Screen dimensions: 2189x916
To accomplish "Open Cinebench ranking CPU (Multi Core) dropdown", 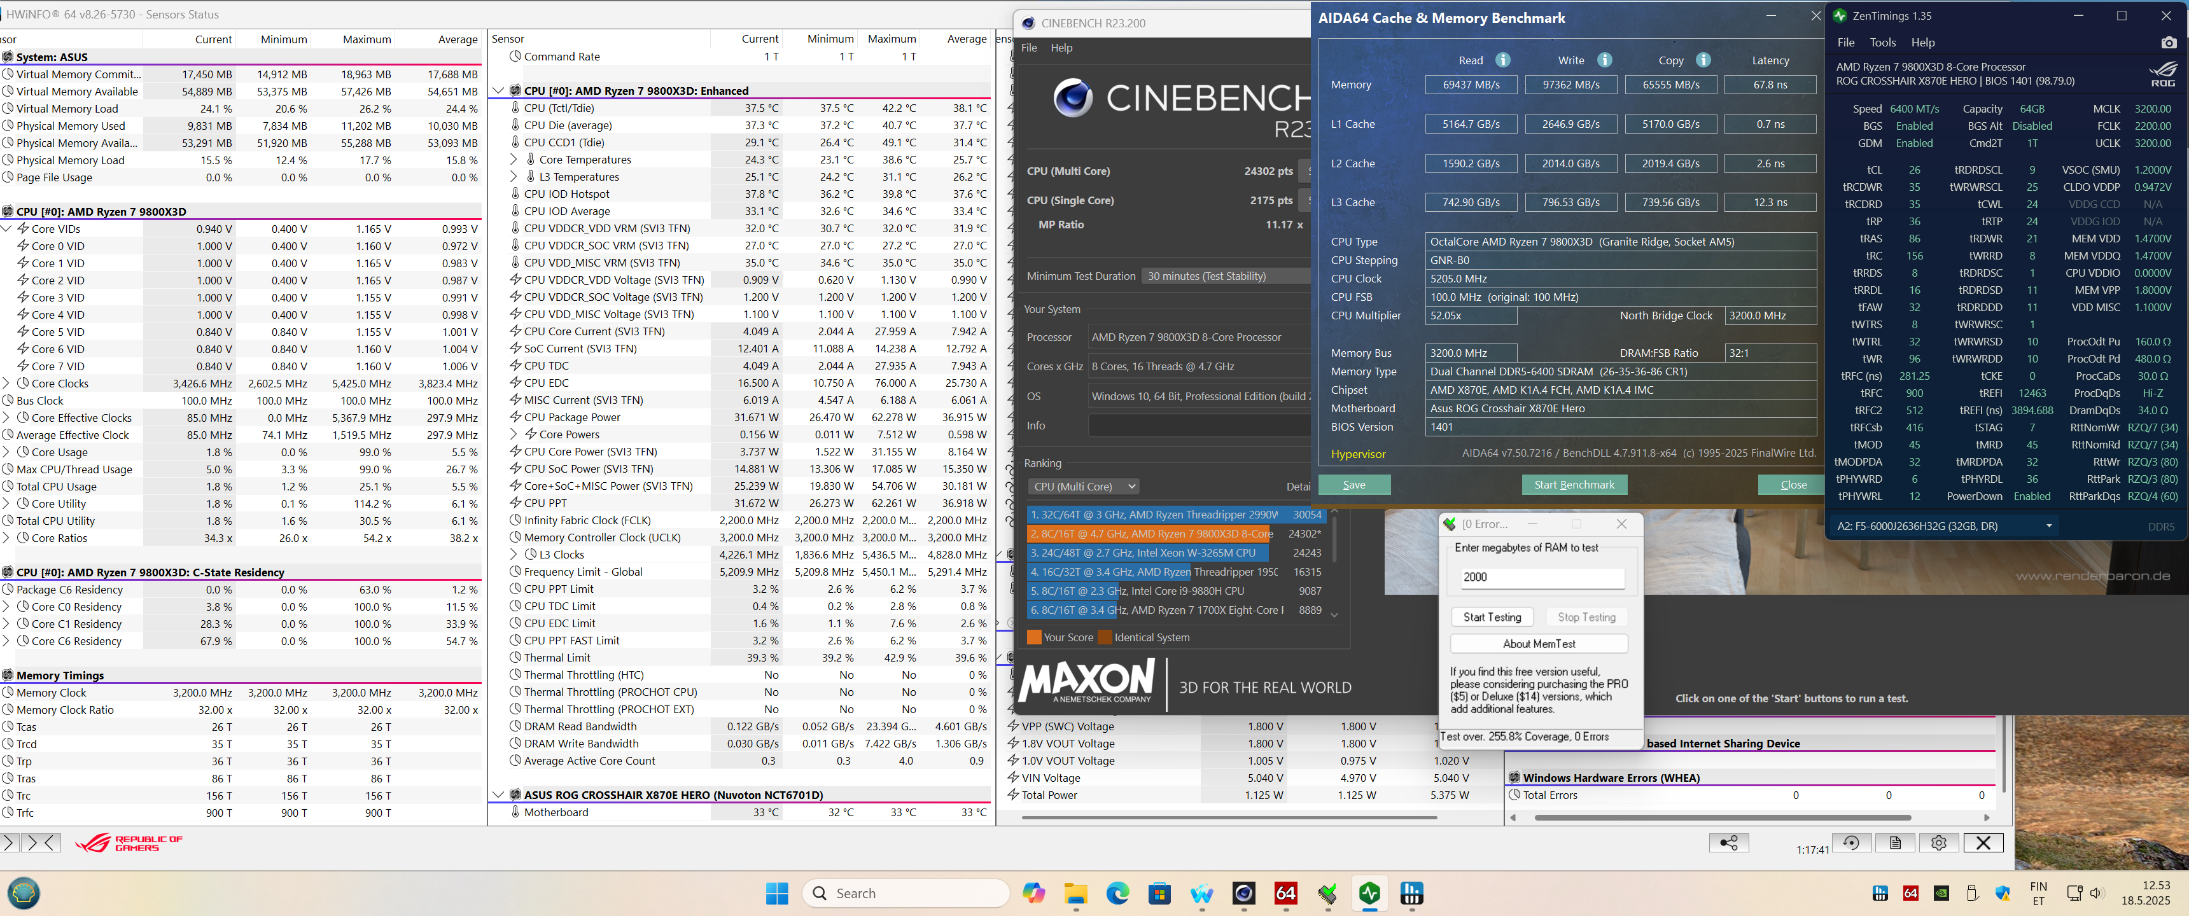I will click(x=1084, y=487).
